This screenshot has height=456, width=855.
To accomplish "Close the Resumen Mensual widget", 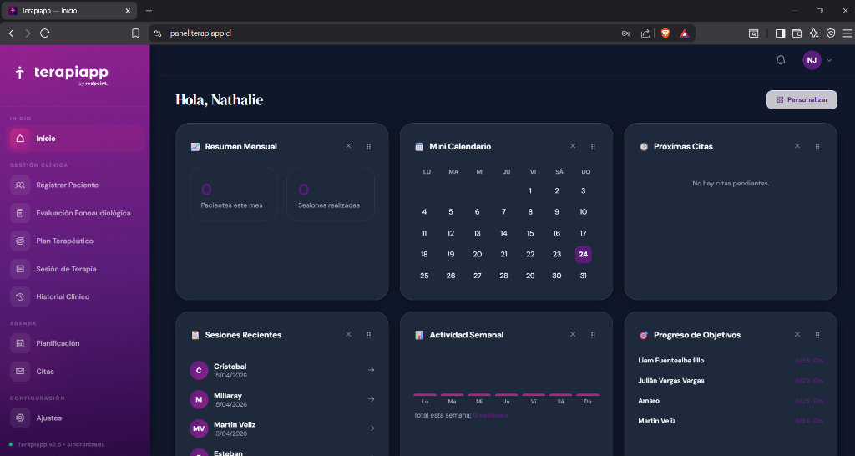I will coord(348,146).
